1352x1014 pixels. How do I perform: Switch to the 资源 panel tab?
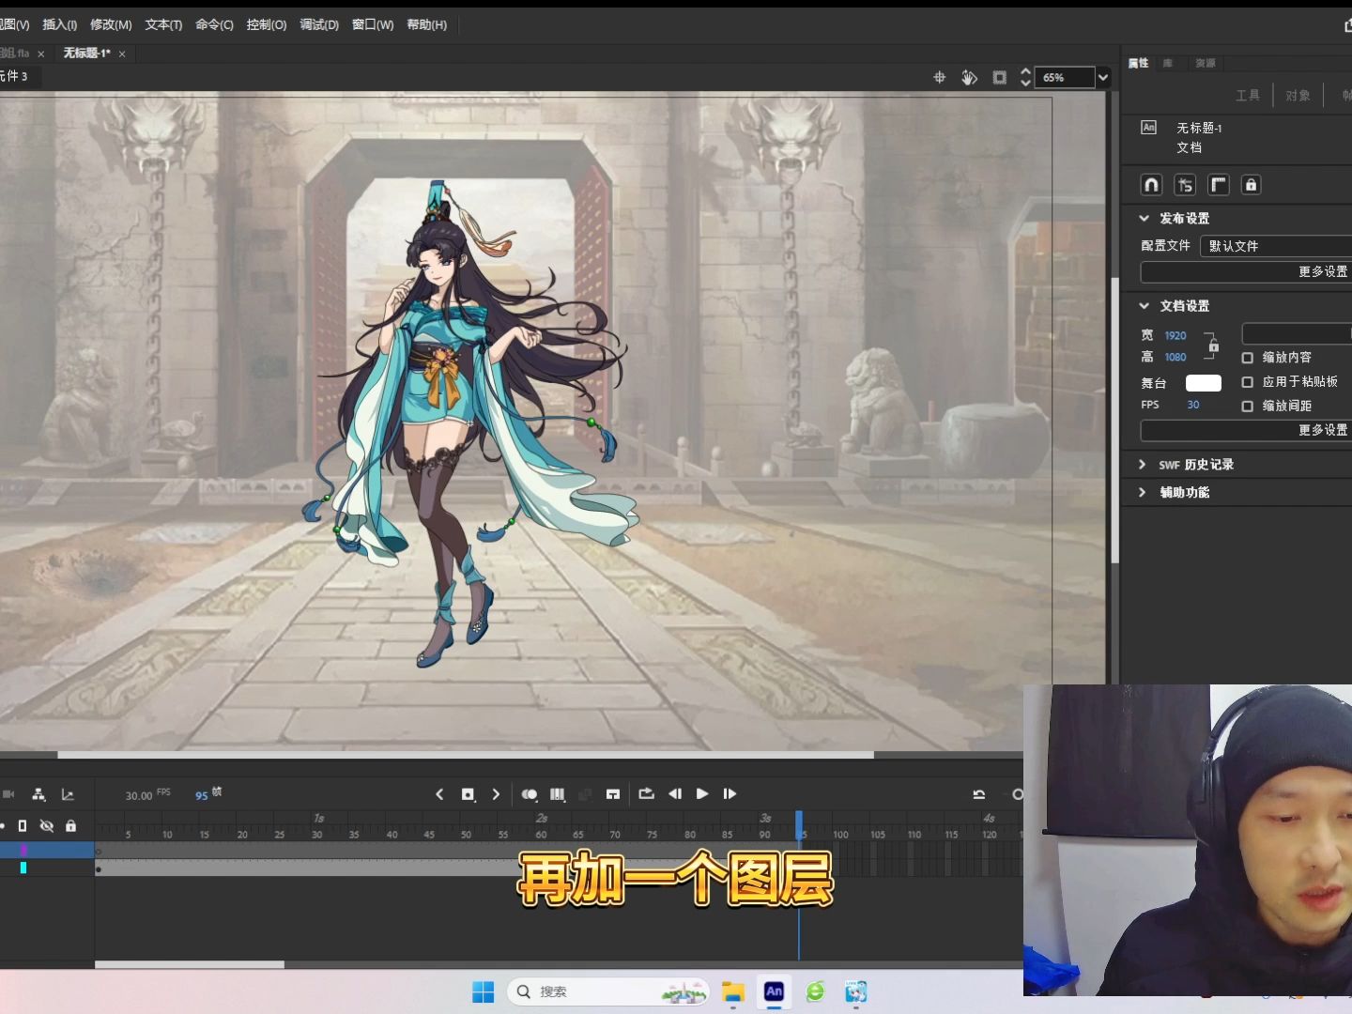[1206, 63]
